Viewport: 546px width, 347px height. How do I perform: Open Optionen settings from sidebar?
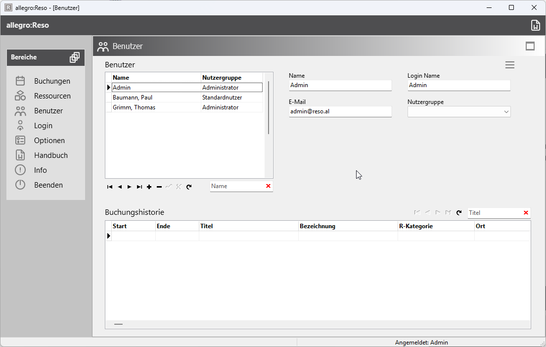tap(49, 141)
